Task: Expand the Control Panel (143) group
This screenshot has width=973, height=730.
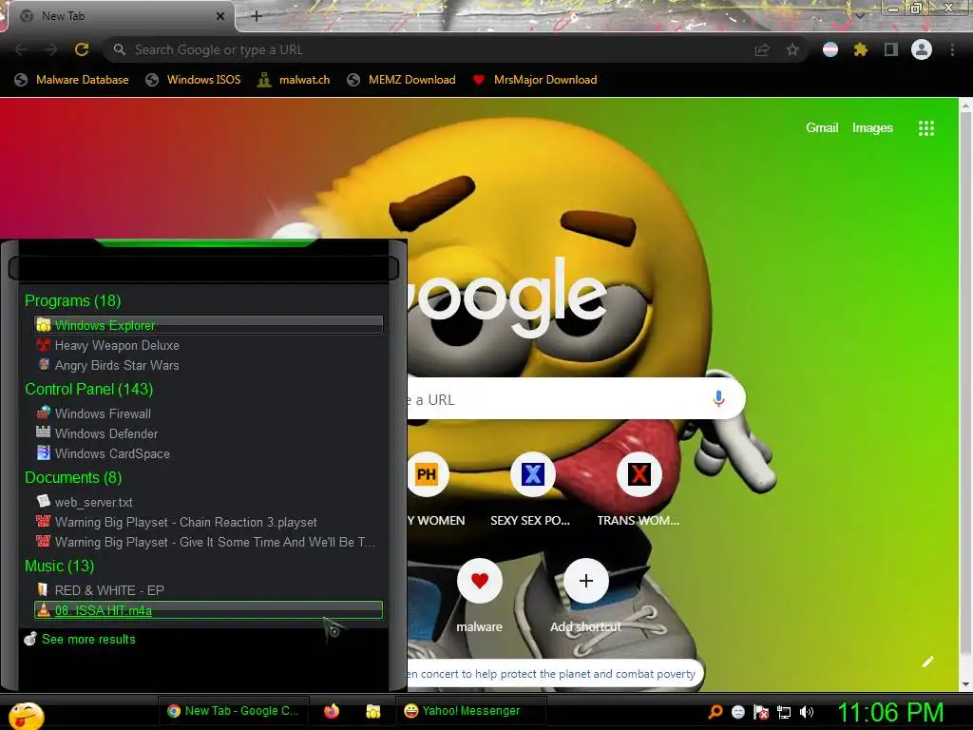Action: point(88,389)
